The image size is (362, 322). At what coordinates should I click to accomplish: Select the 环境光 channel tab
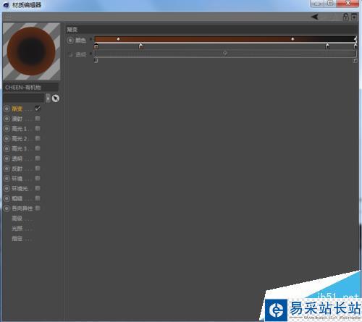coord(20,189)
